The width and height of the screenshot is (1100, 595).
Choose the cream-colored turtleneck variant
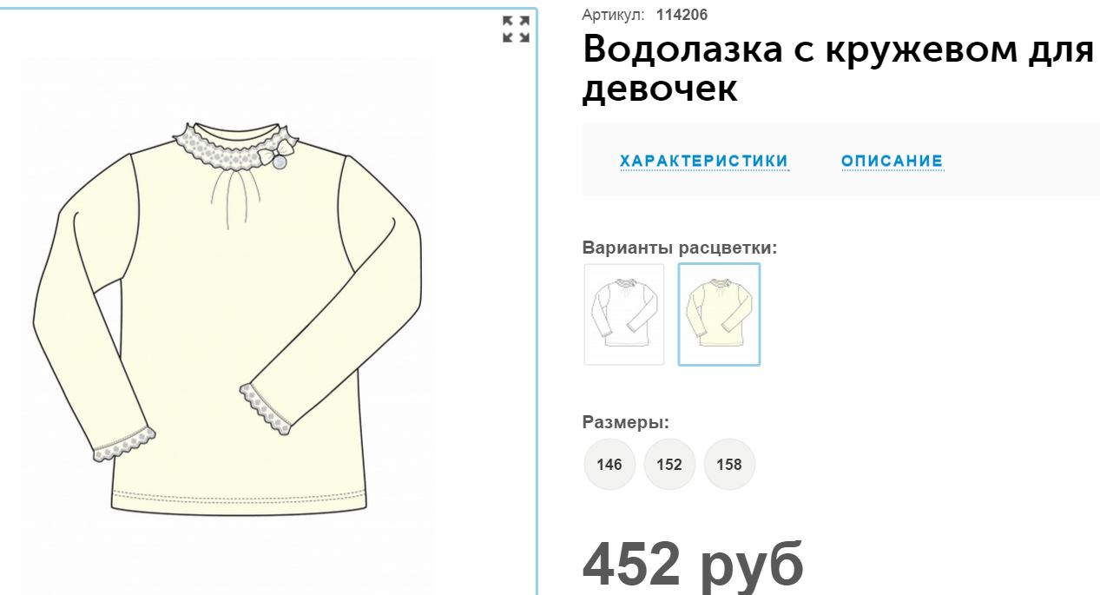pos(719,314)
